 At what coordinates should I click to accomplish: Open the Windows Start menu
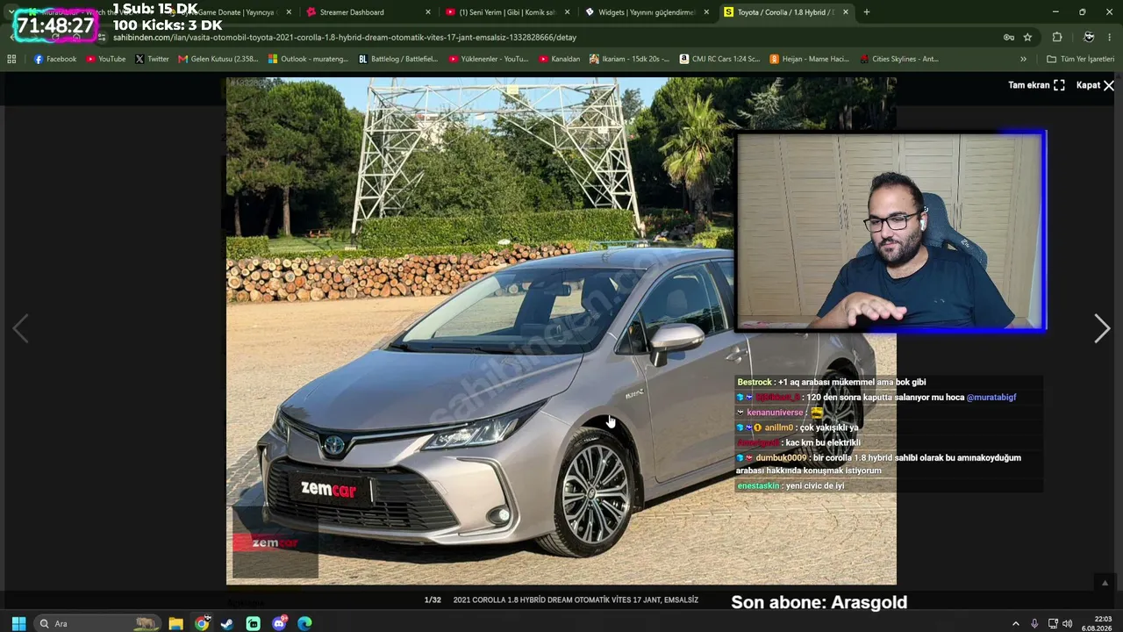[x=18, y=623]
